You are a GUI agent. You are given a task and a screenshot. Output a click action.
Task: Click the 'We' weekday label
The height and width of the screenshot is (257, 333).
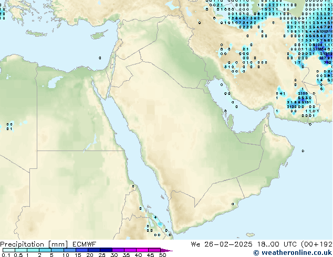195,244
